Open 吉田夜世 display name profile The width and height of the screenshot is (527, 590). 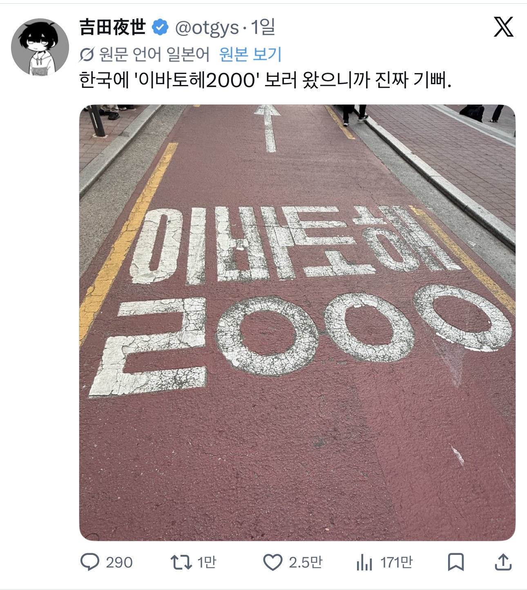click(112, 27)
